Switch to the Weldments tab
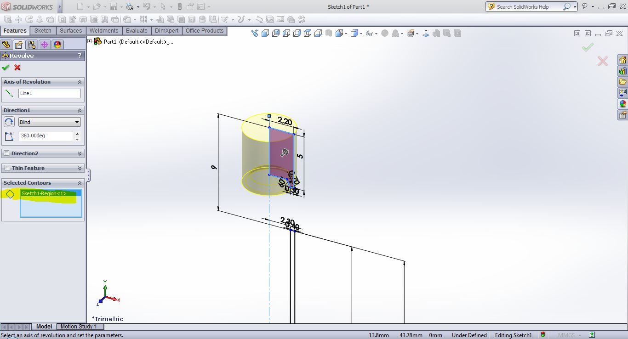 point(104,31)
